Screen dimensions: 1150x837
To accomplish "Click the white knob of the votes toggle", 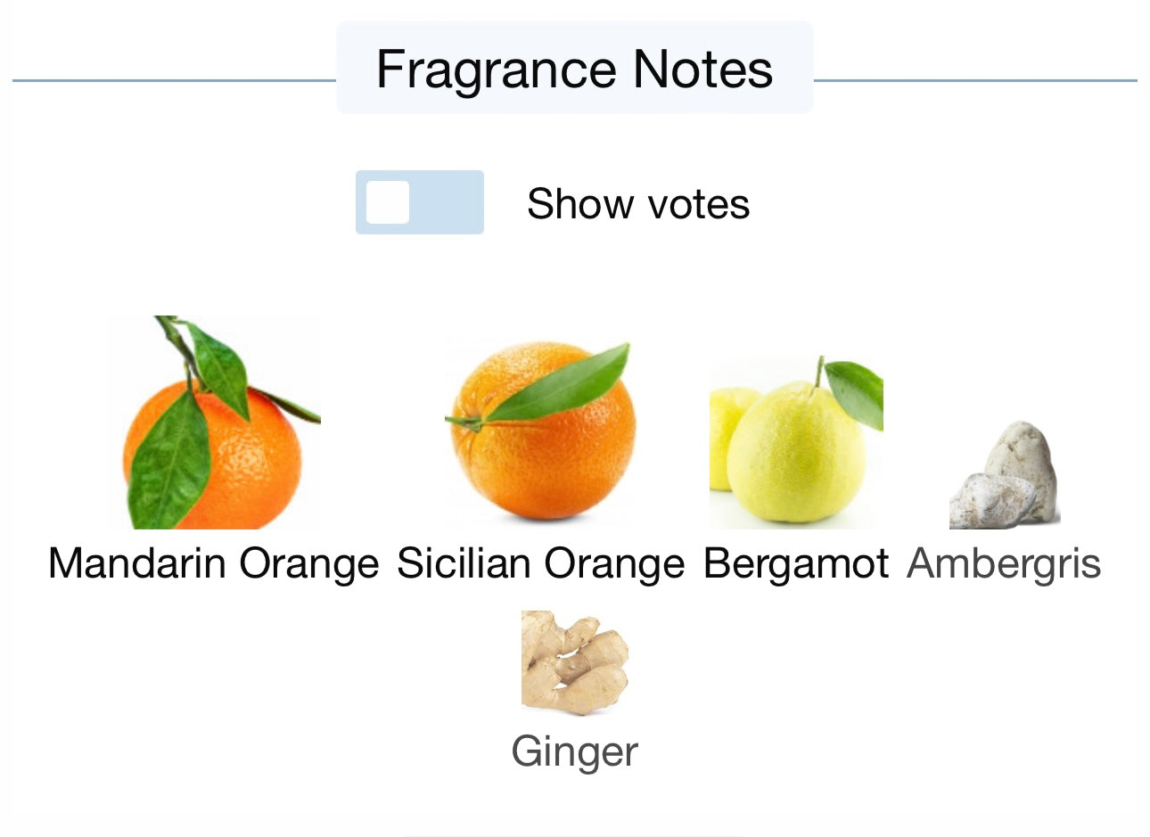I will coord(388,202).
